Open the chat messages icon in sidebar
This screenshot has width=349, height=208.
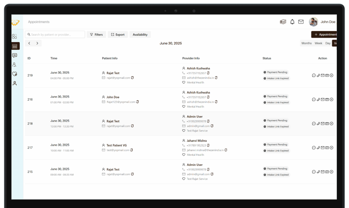coord(15,55)
